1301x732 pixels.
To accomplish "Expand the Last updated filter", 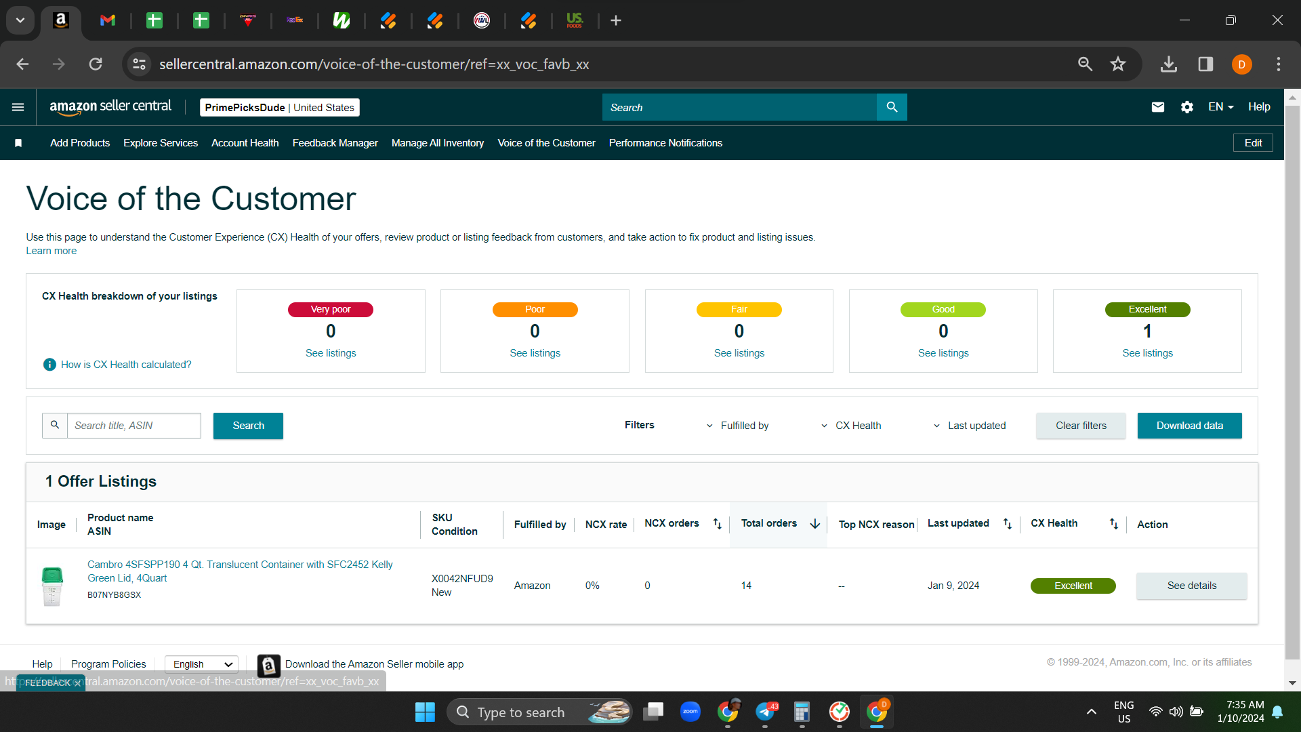I will tap(970, 426).
